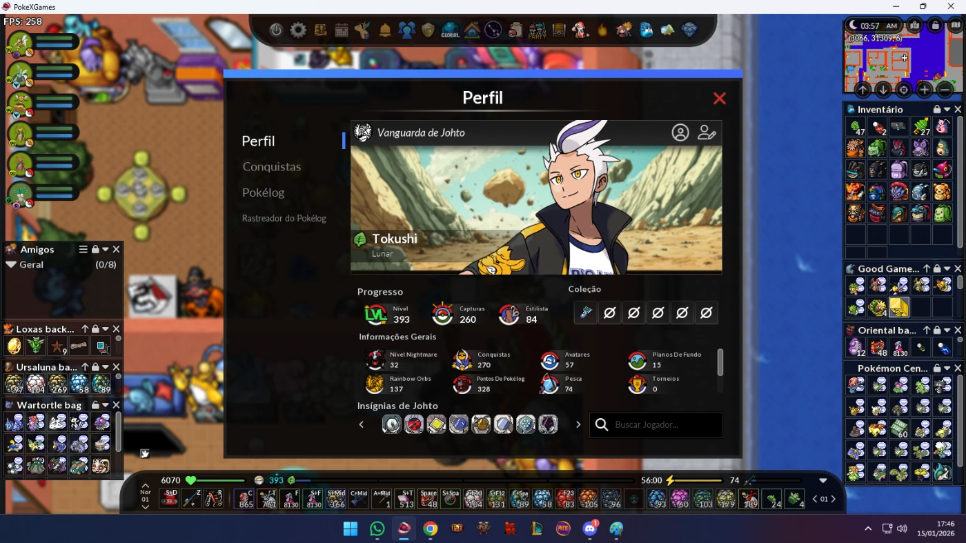
Task: Open the Party icon in top toolbar
Action: (x=537, y=30)
